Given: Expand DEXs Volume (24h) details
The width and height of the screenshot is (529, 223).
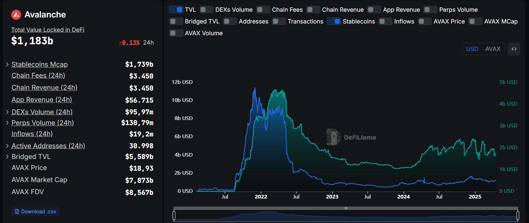Looking at the screenshot, I should coord(7,112).
